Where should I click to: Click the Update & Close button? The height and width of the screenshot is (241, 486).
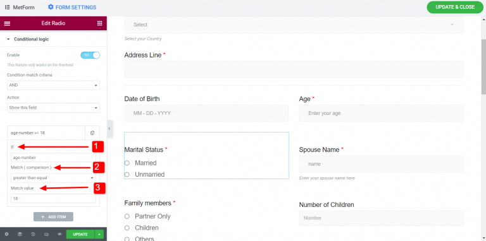click(455, 7)
